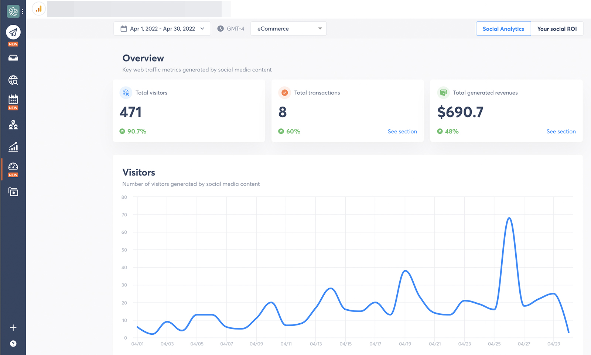591x355 pixels.
Task: Click the 04/01 label on chart axis
Action: [x=137, y=344]
